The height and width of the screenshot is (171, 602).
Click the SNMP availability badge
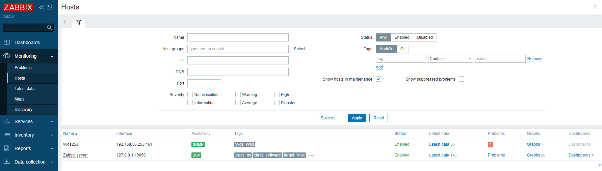pos(198,144)
